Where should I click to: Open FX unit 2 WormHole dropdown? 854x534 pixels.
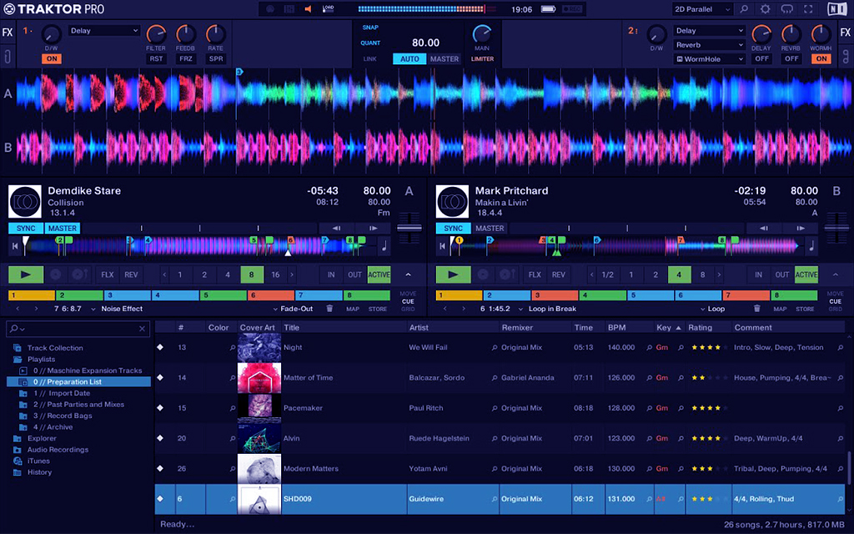[709, 59]
